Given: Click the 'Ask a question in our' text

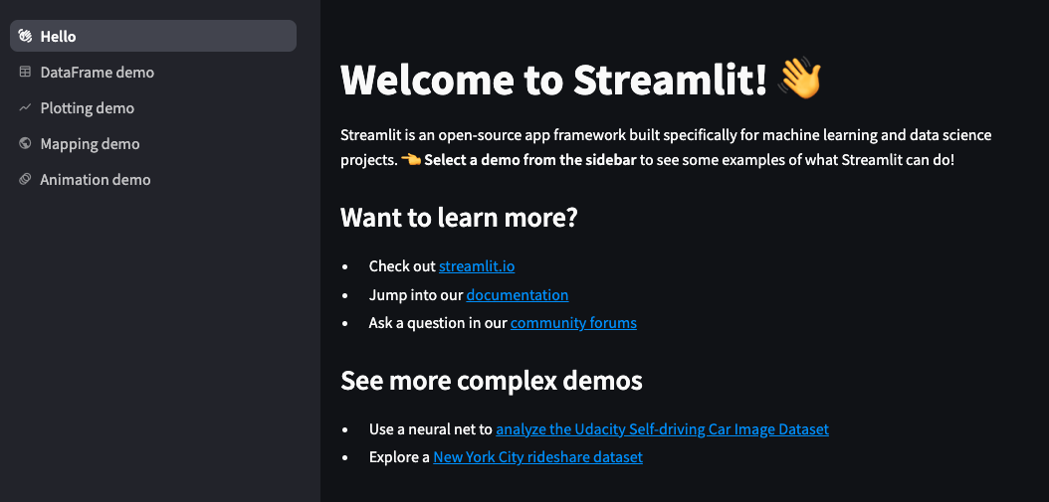Looking at the screenshot, I should tap(438, 323).
